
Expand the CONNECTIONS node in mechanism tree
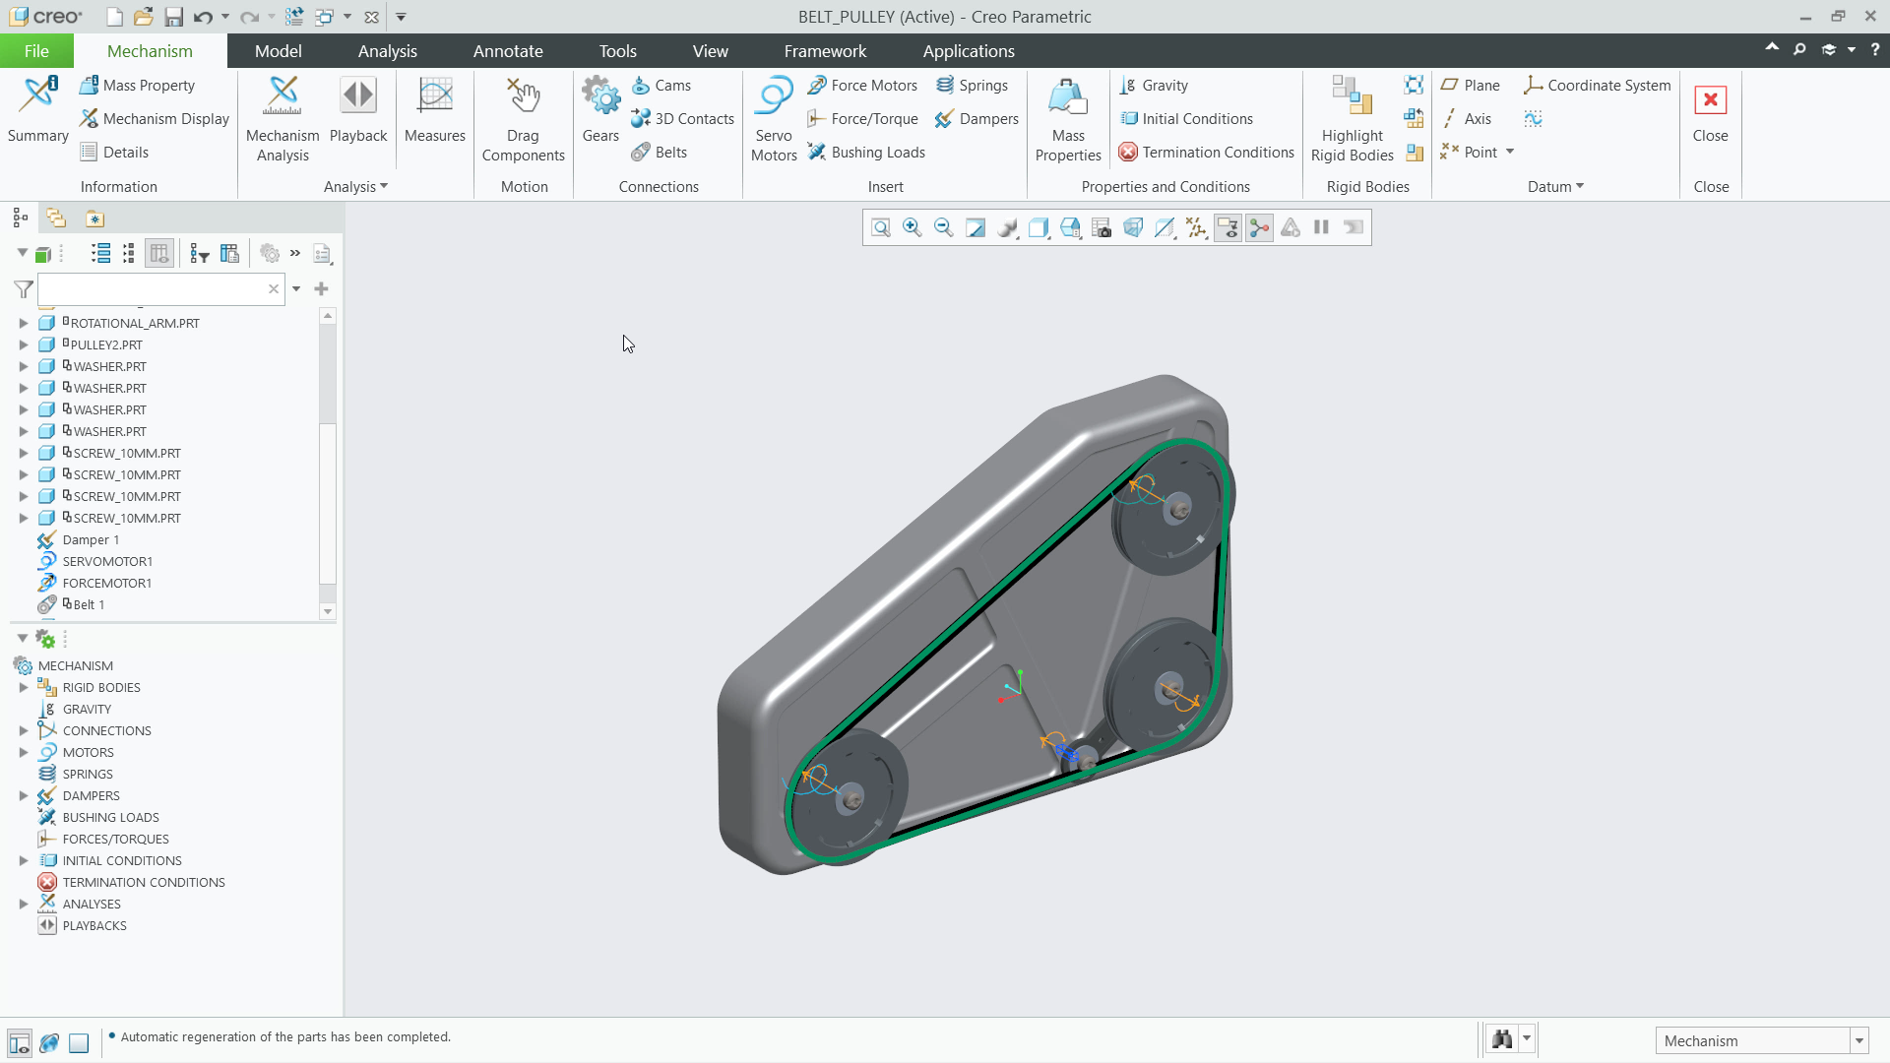tap(22, 730)
